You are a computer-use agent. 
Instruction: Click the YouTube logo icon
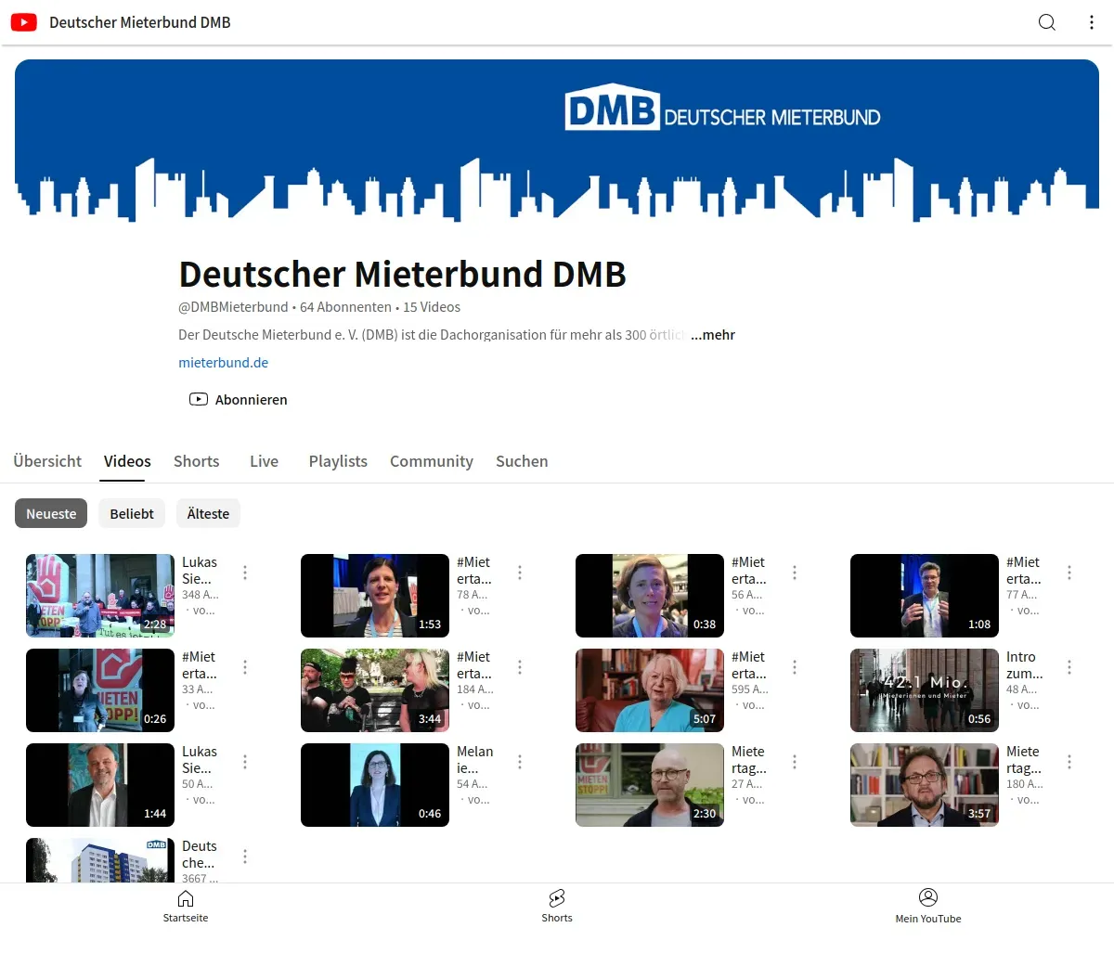point(24,22)
